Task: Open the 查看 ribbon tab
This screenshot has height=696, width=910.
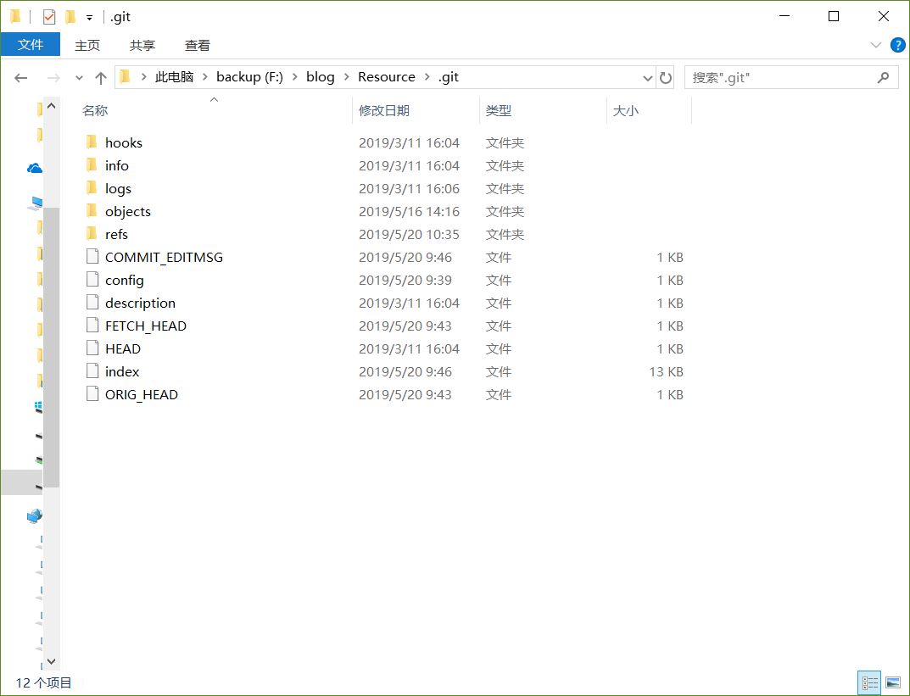Action: point(198,45)
